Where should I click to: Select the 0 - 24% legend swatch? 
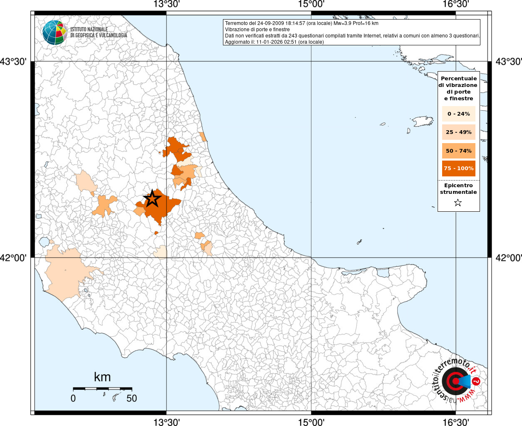click(x=458, y=114)
